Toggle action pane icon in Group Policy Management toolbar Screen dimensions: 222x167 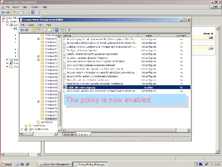[x=38, y=13]
